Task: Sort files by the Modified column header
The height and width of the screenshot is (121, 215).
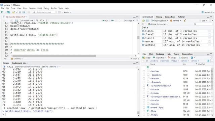Action: click(x=201, y=64)
